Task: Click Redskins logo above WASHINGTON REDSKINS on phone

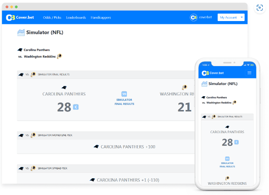Action: tap(227, 178)
